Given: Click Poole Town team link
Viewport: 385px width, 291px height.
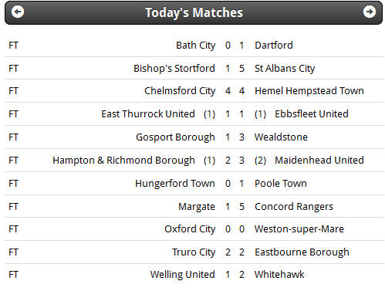Looking at the screenshot, I should 281,184.
